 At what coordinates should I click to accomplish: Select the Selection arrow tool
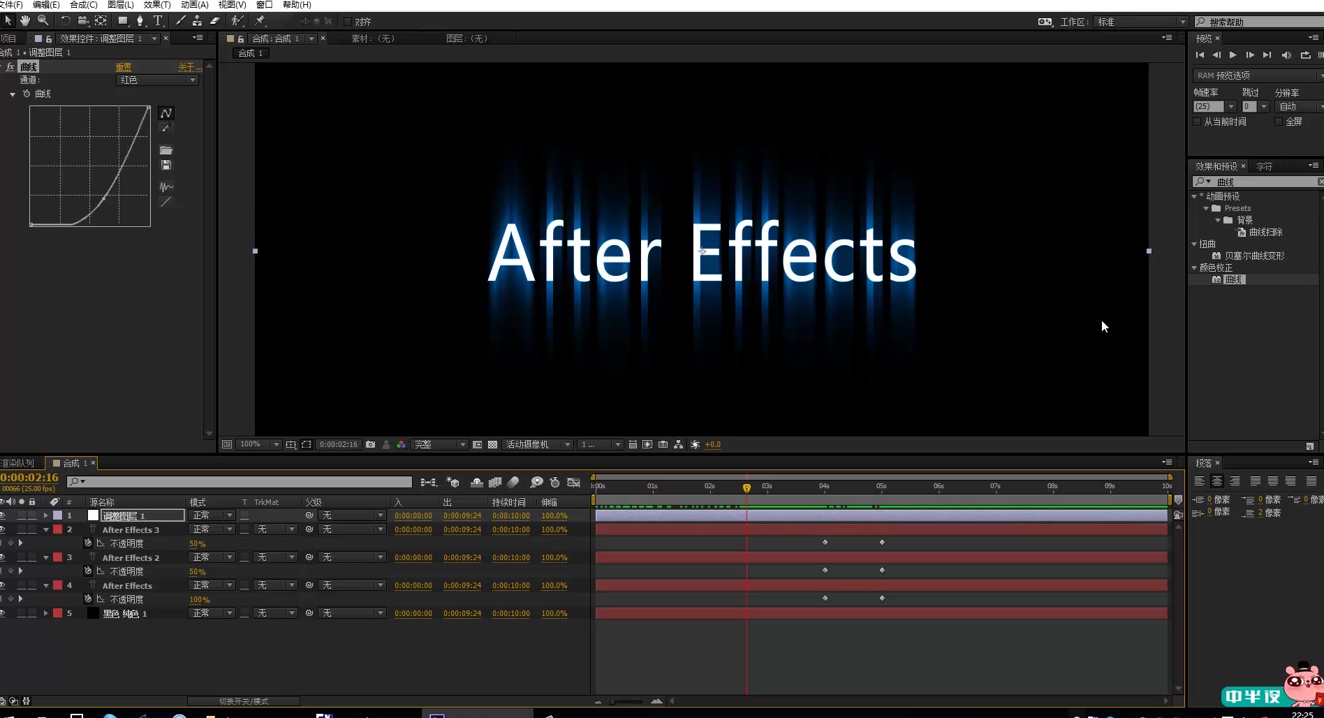8,21
